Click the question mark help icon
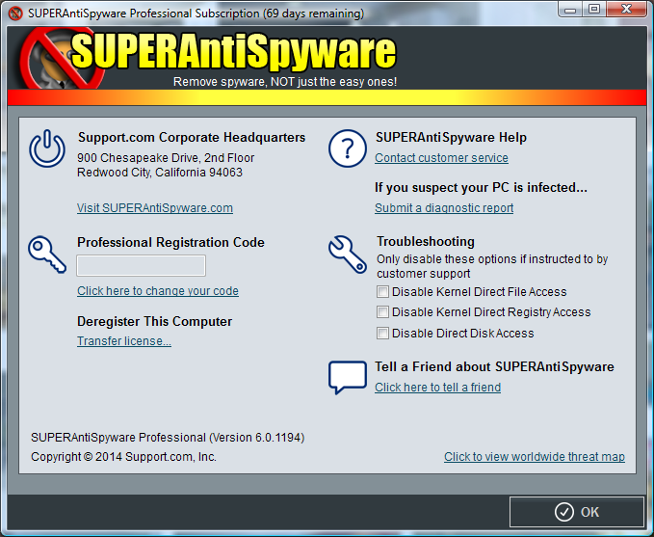The image size is (654, 537). pyautogui.click(x=348, y=148)
